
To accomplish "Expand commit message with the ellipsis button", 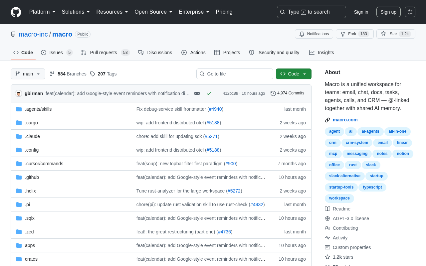I will pyautogui.click(x=197, y=93).
